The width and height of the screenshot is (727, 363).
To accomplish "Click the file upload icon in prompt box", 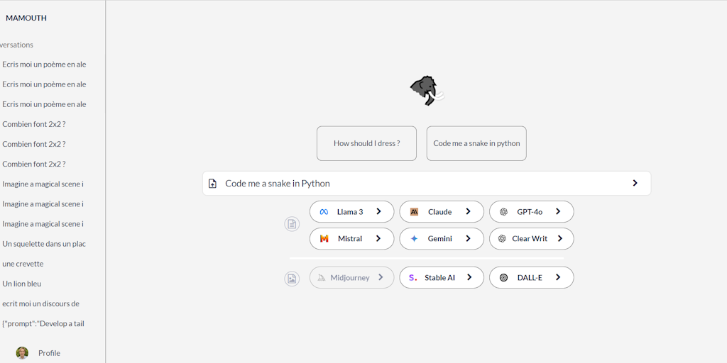I will point(212,184).
